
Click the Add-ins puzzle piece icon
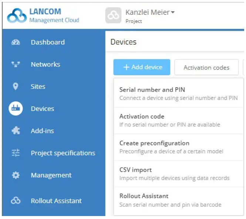tap(16, 131)
